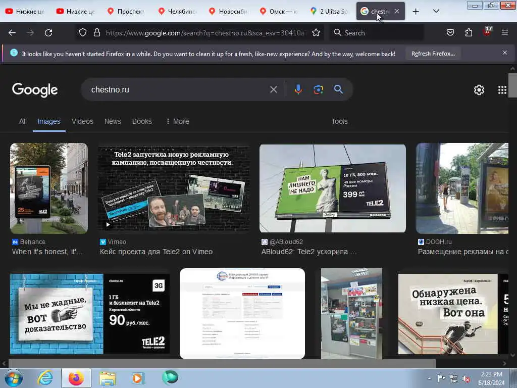Screen dimensions: 517x388
Task: Open the shop interior photo thumbnail
Action: coord(351,313)
